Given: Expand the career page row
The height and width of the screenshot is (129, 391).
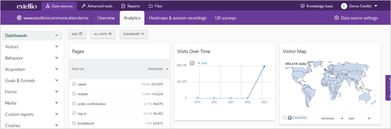Looking at the screenshot, I should pos(74,84).
